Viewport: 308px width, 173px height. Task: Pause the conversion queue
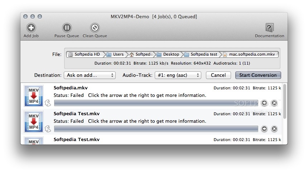point(67,28)
